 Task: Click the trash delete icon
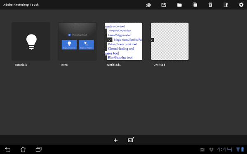click(x=210, y=5)
